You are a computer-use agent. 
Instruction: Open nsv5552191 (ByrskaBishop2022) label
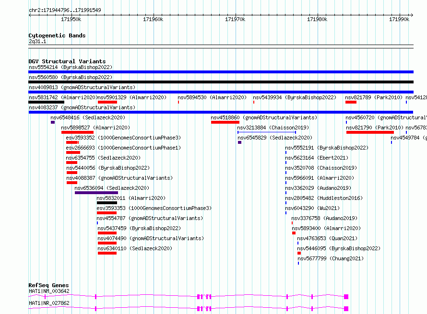[327, 148]
